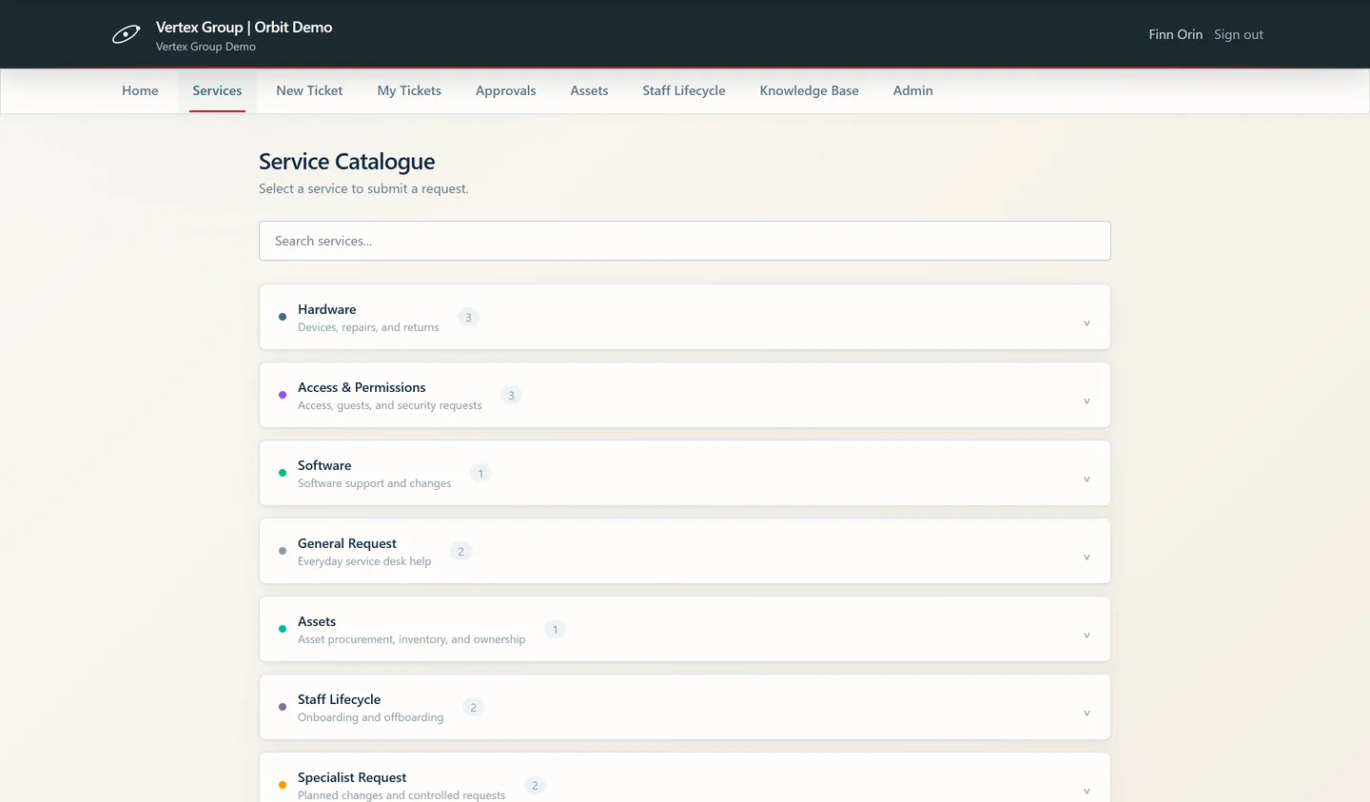Click the Access & Permissions count badge
Screen dimensions: 1370x802
pos(511,395)
